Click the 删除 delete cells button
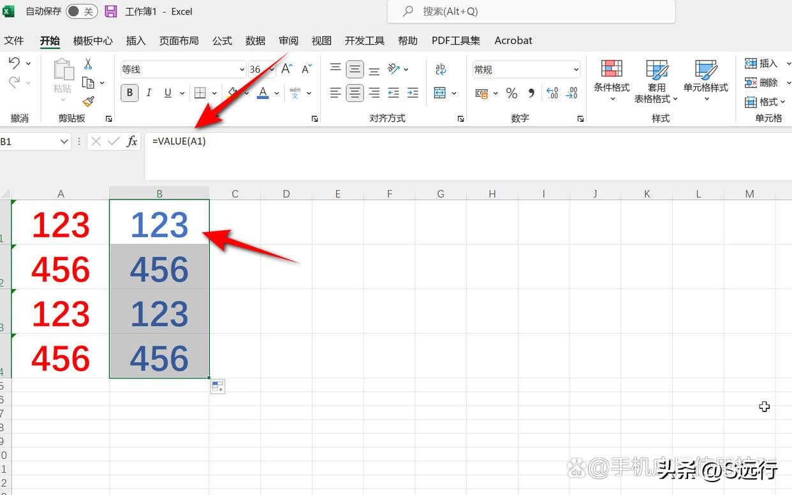This screenshot has width=792, height=495. click(x=762, y=82)
